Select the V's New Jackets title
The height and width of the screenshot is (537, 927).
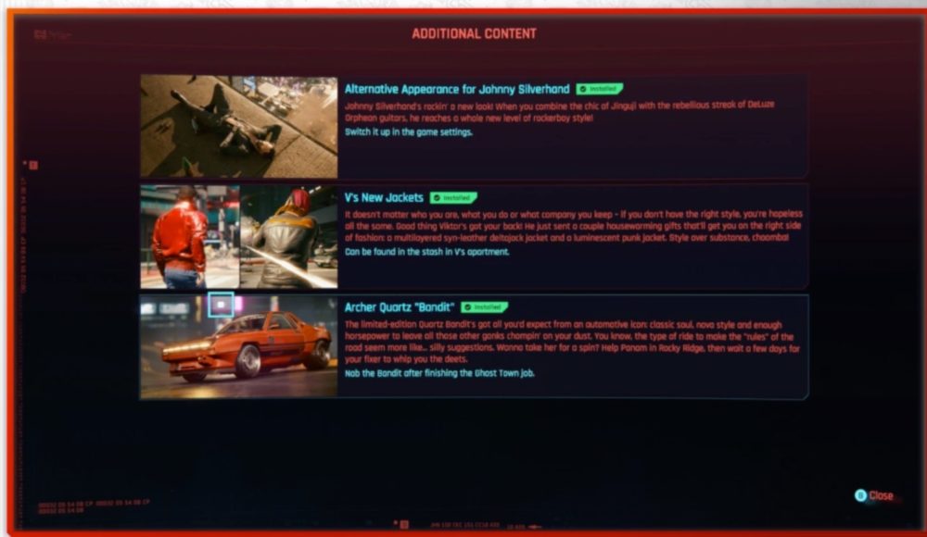click(384, 197)
